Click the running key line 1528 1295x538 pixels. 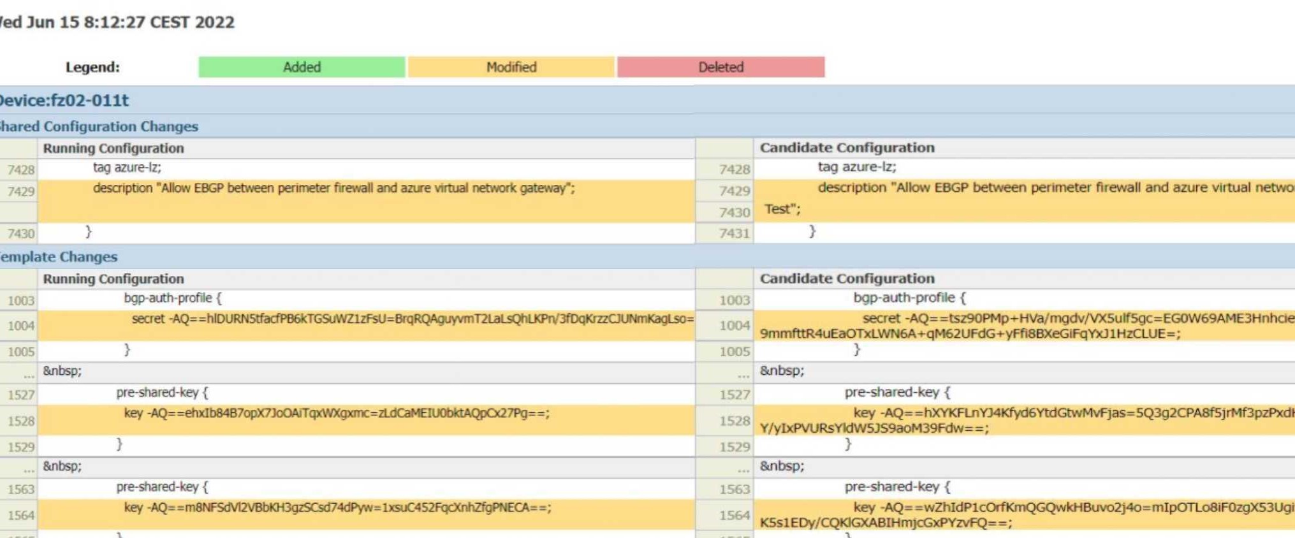click(336, 414)
